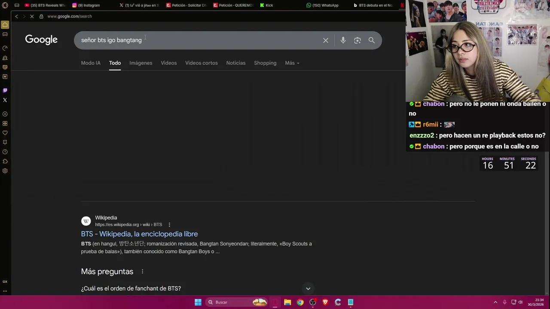The image size is (550, 309).
Task: Switch to Videos search tab
Action: coord(169,63)
